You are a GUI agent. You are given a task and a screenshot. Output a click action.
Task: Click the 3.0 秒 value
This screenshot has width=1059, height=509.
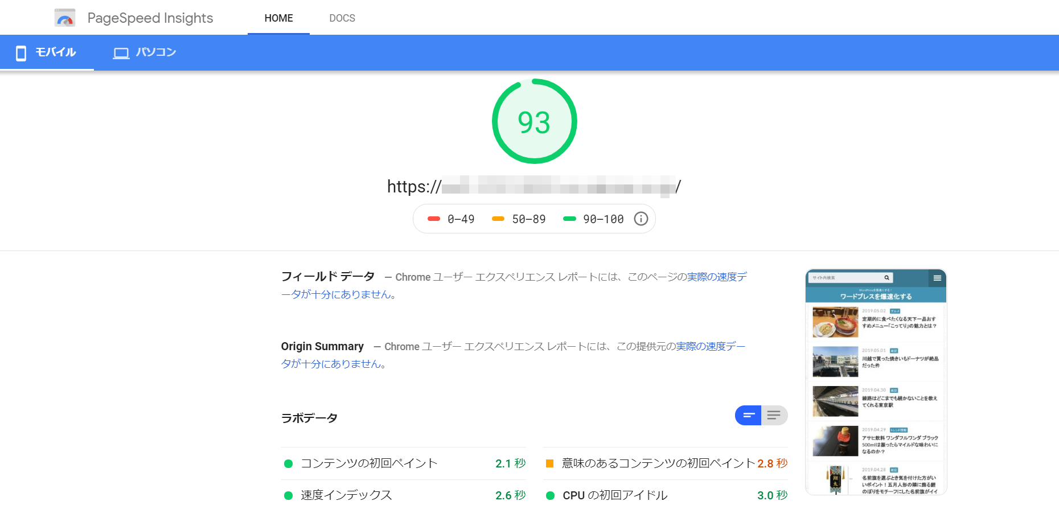tap(773, 495)
